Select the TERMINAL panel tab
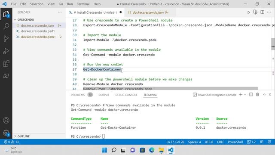 click(150, 95)
